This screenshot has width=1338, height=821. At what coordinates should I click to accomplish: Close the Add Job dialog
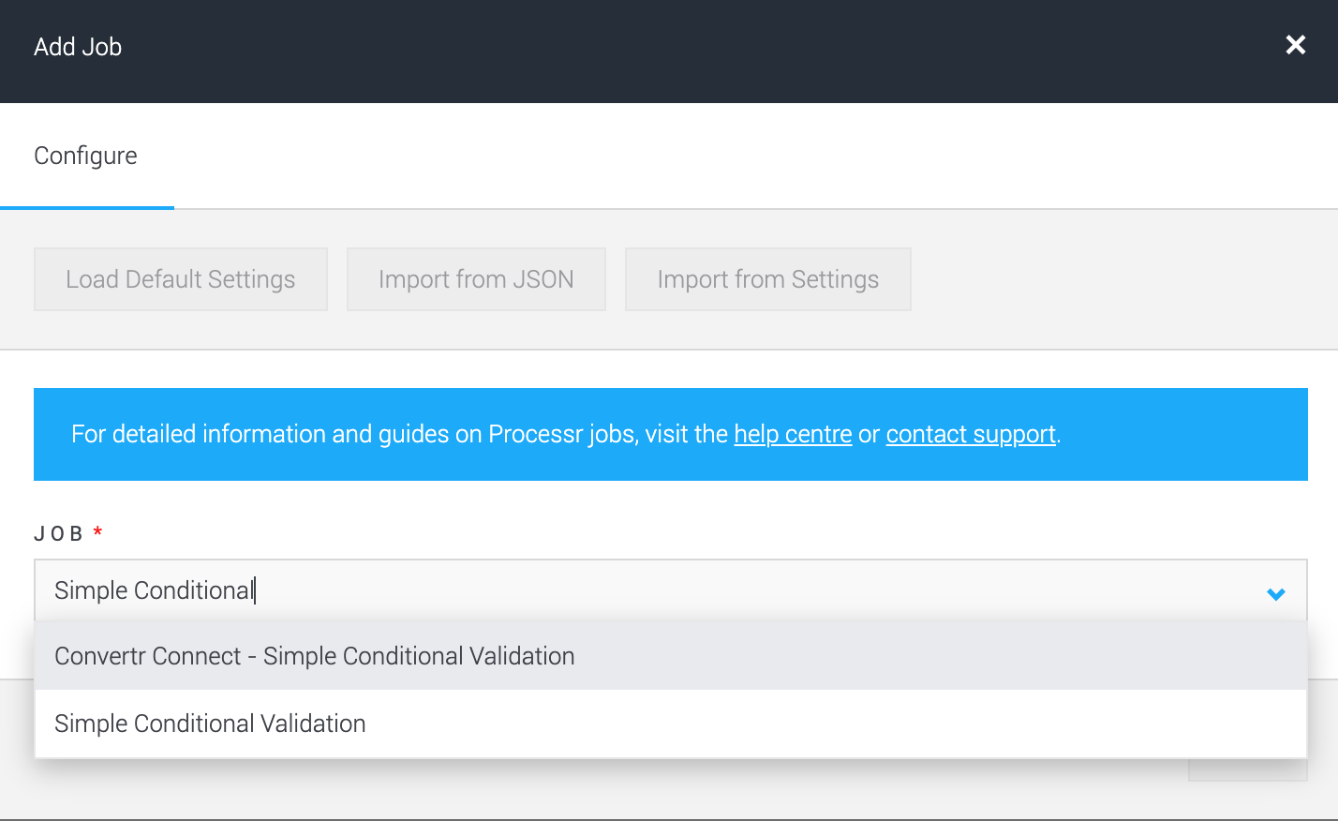coord(1295,45)
